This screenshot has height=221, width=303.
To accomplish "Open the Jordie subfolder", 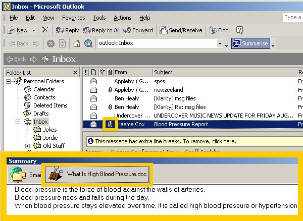I will [x=50, y=138].
